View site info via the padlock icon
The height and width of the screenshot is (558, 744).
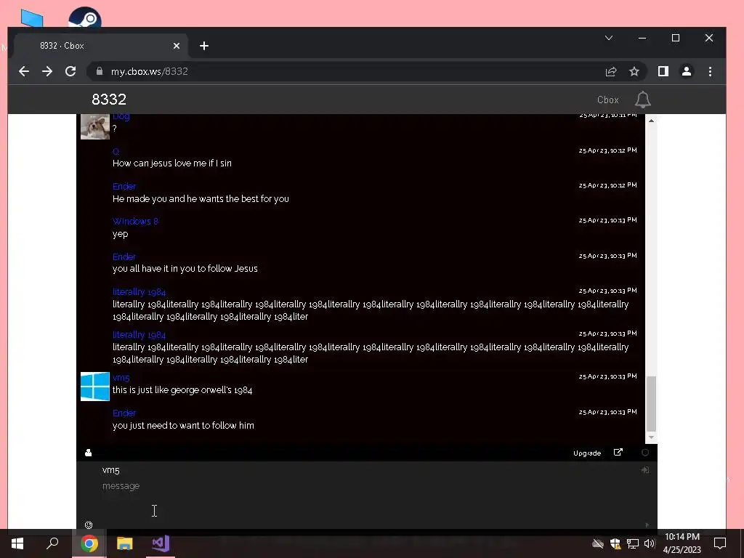(99, 71)
